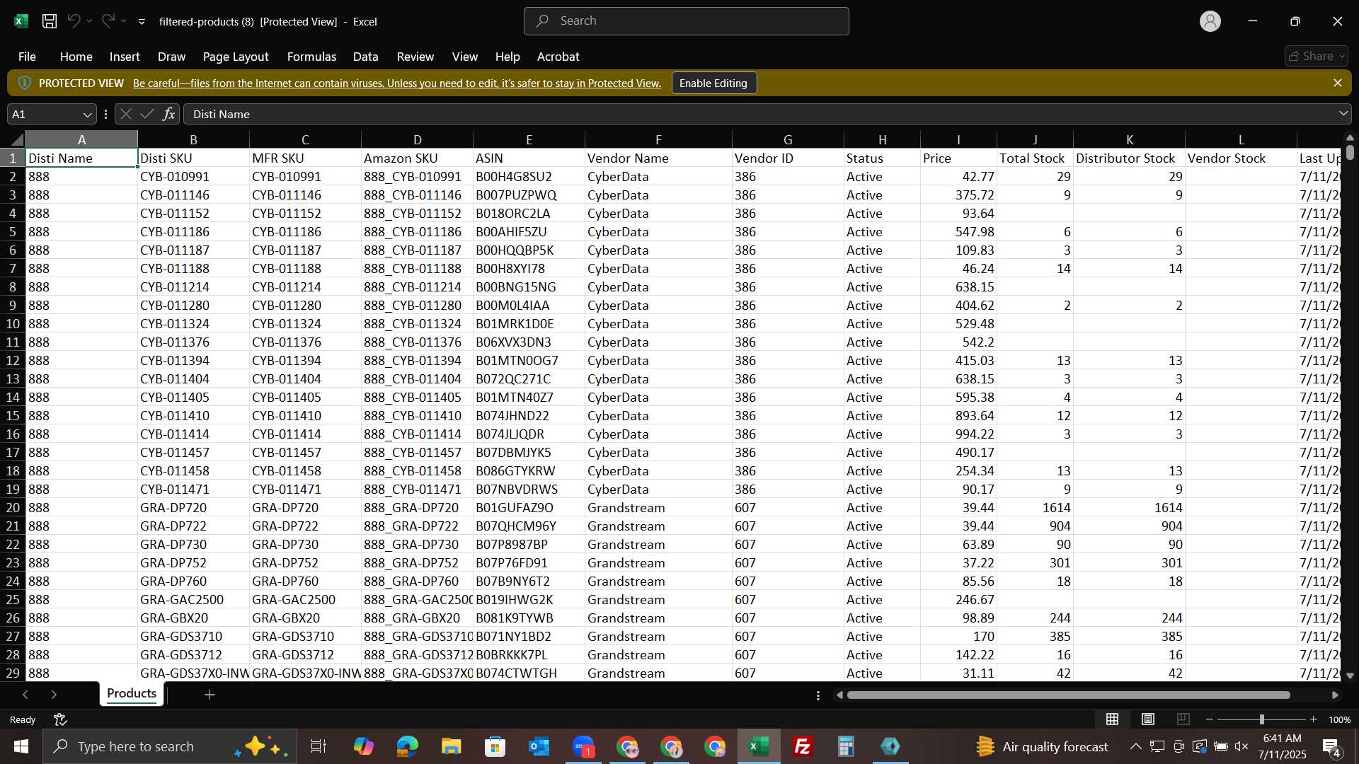Viewport: 1359px width, 764px height.
Task: Click the Zoom In plus button
Action: click(1313, 719)
